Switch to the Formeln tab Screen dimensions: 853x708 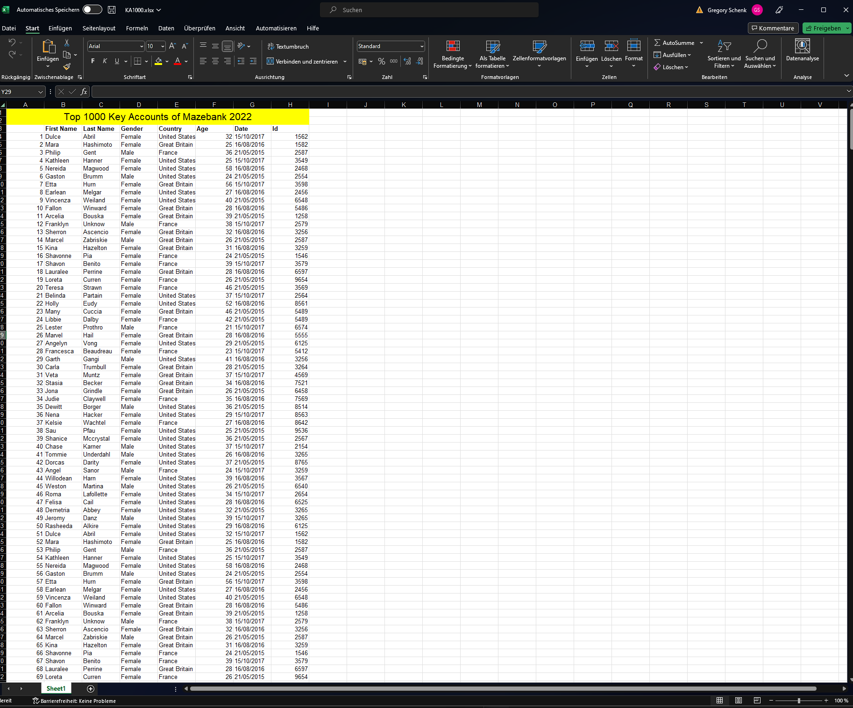137,29
